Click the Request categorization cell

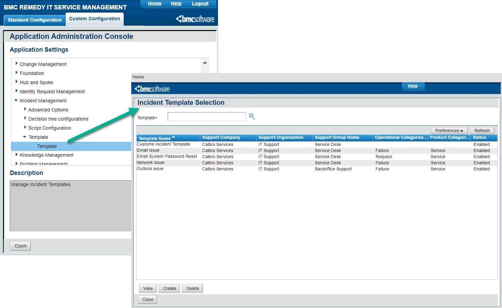384,157
